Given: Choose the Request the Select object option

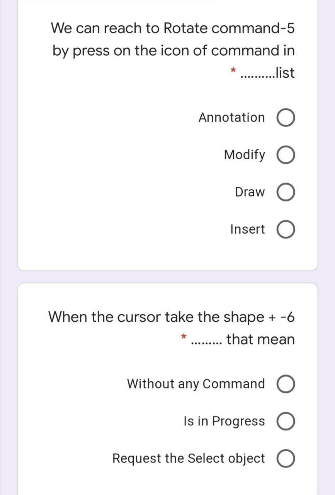Looking at the screenshot, I should (286, 458).
